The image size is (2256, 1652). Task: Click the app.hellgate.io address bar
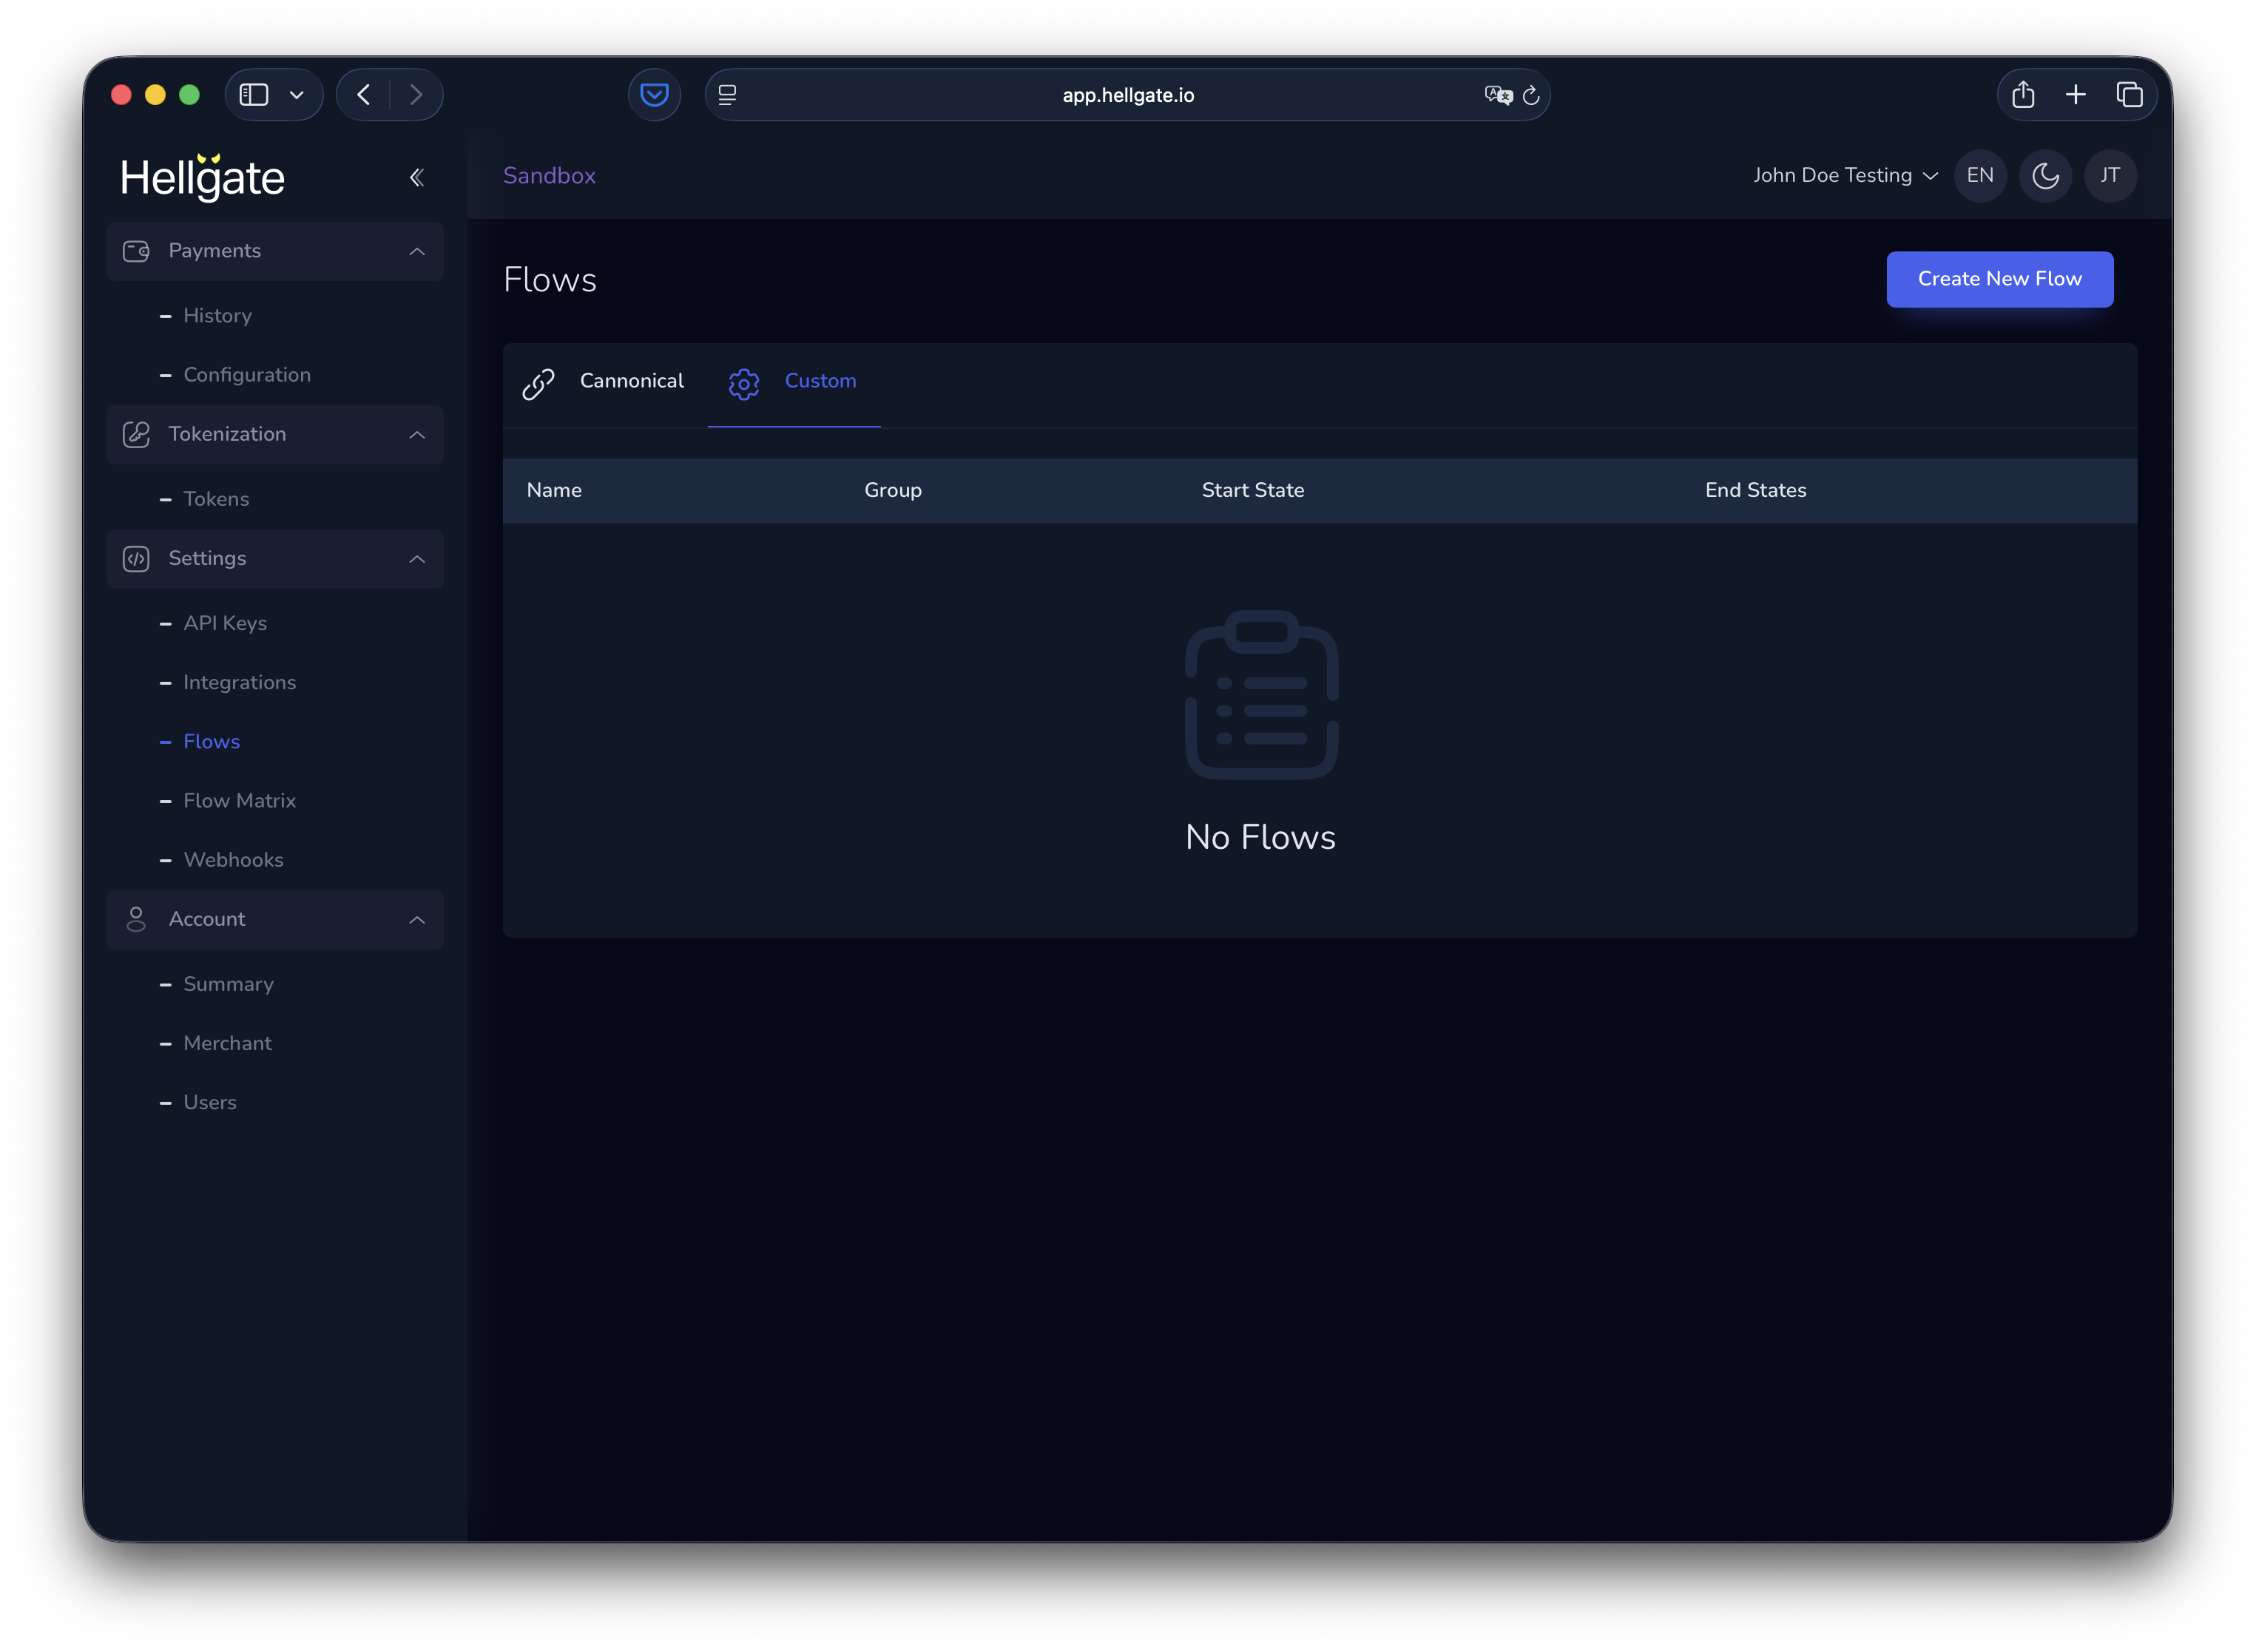point(1127,94)
